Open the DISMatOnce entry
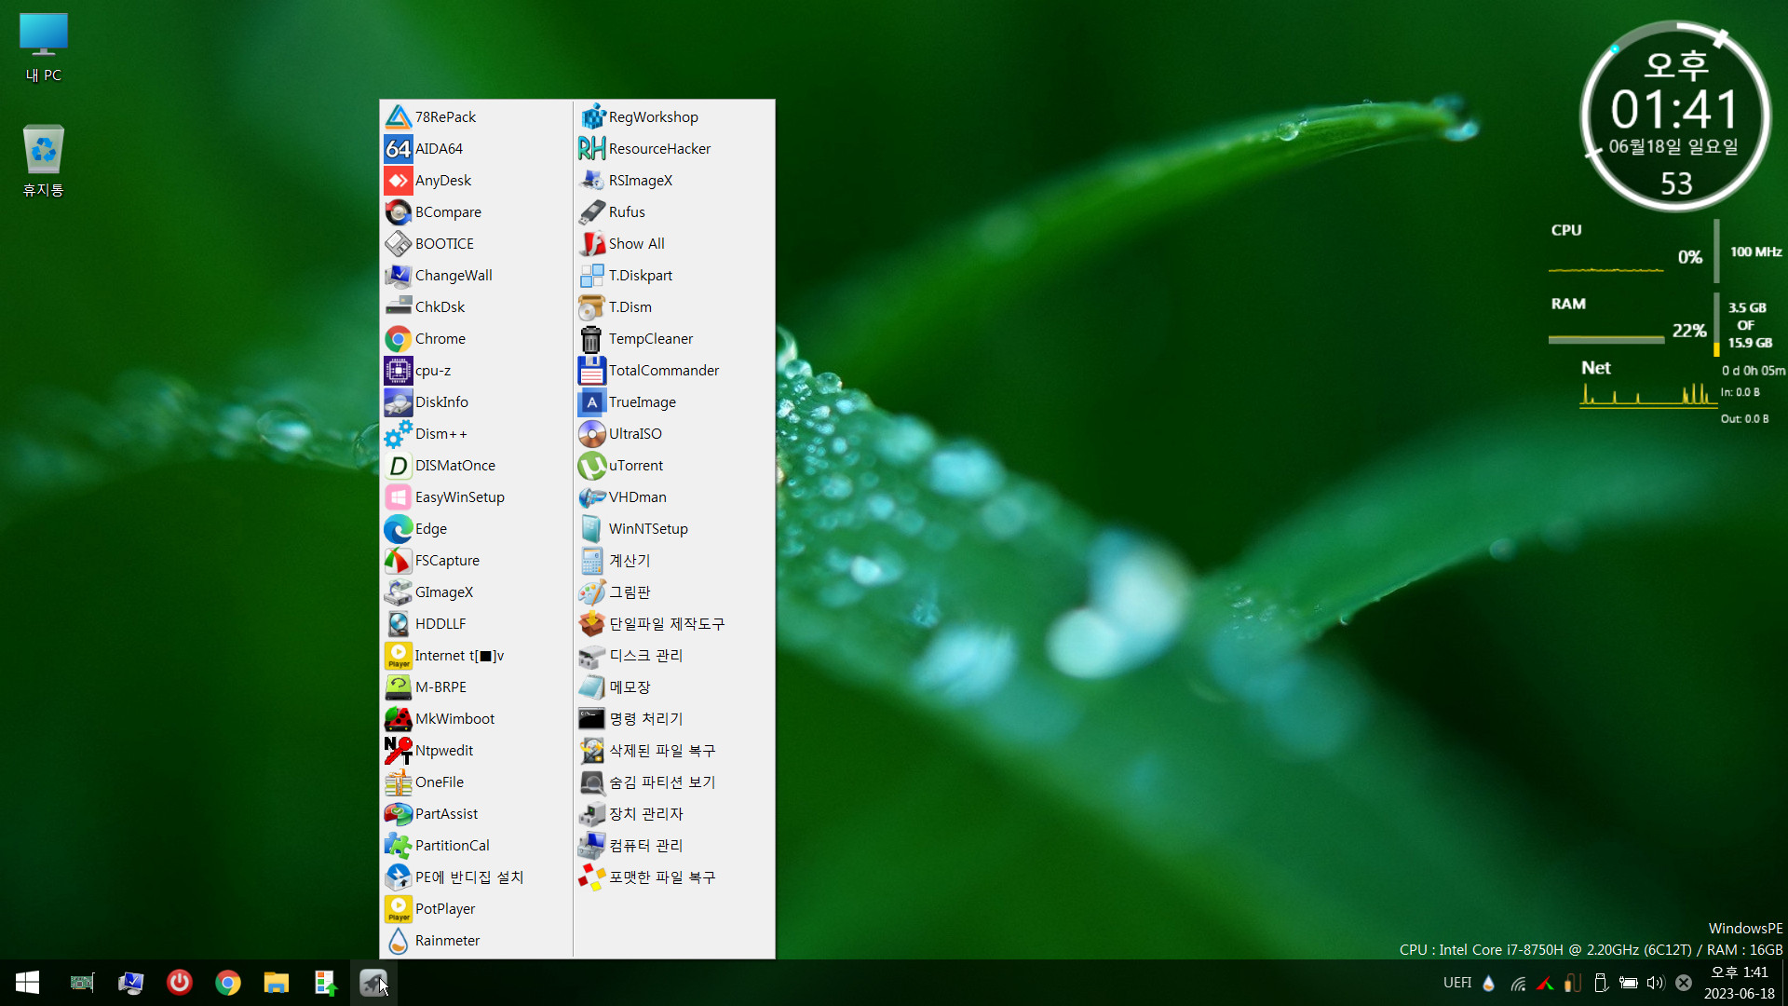 click(x=476, y=466)
